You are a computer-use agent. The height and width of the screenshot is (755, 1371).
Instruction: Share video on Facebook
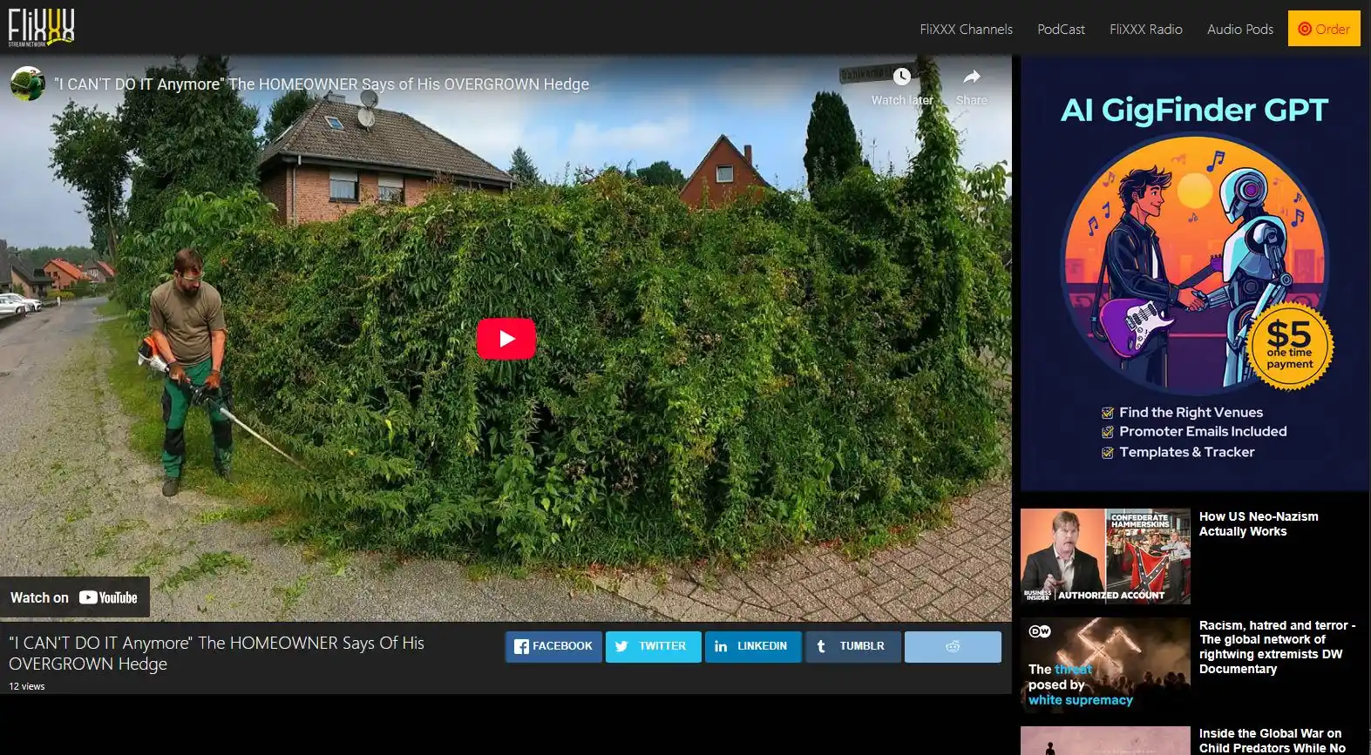pos(553,646)
